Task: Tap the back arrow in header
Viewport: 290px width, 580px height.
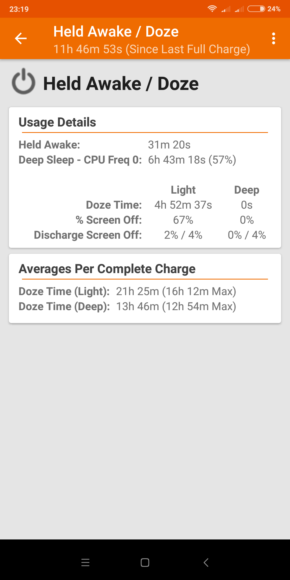Action: click(x=21, y=38)
